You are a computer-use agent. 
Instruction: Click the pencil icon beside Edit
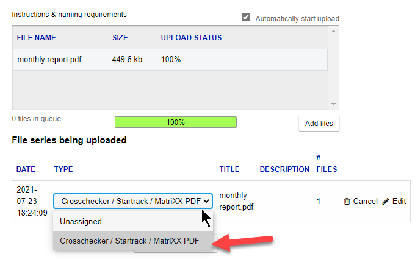click(386, 201)
